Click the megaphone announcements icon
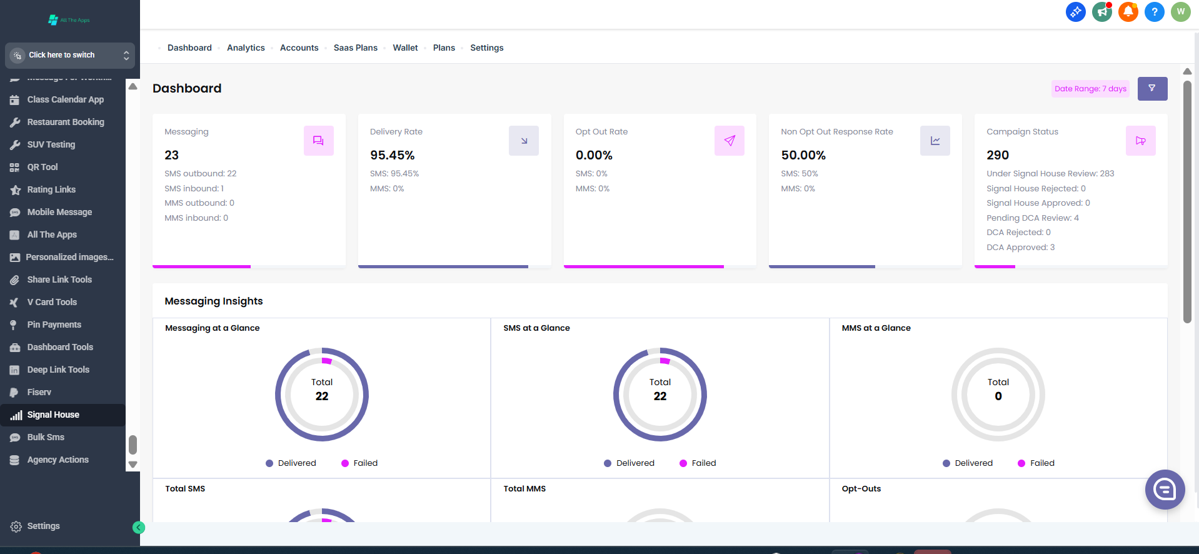The height and width of the screenshot is (554, 1199). pos(1101,12)
